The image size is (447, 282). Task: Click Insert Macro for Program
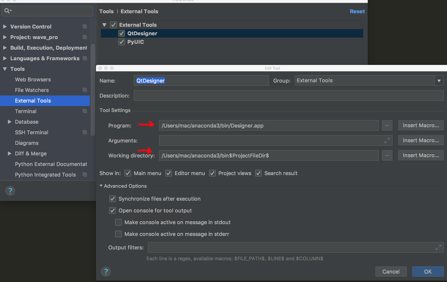tap(421, 125)
